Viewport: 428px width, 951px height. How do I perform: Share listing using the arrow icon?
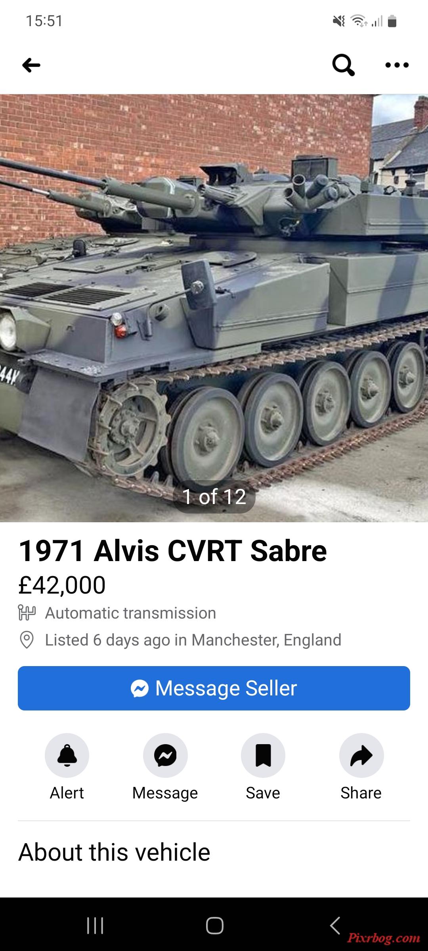click(361, 755)
